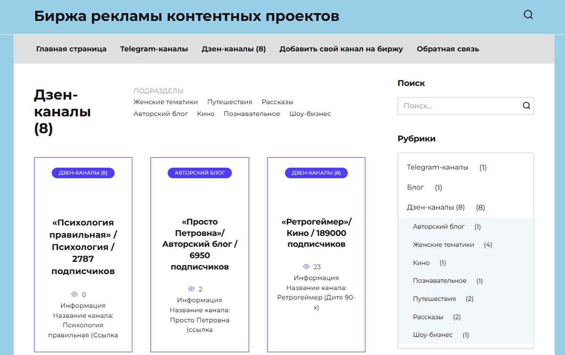Click ДЗЕН-КАНАЛЫ (8) badge on Психология card
Image resolution: width=565 pixels, height=355 pixels.
coord(83,173)
